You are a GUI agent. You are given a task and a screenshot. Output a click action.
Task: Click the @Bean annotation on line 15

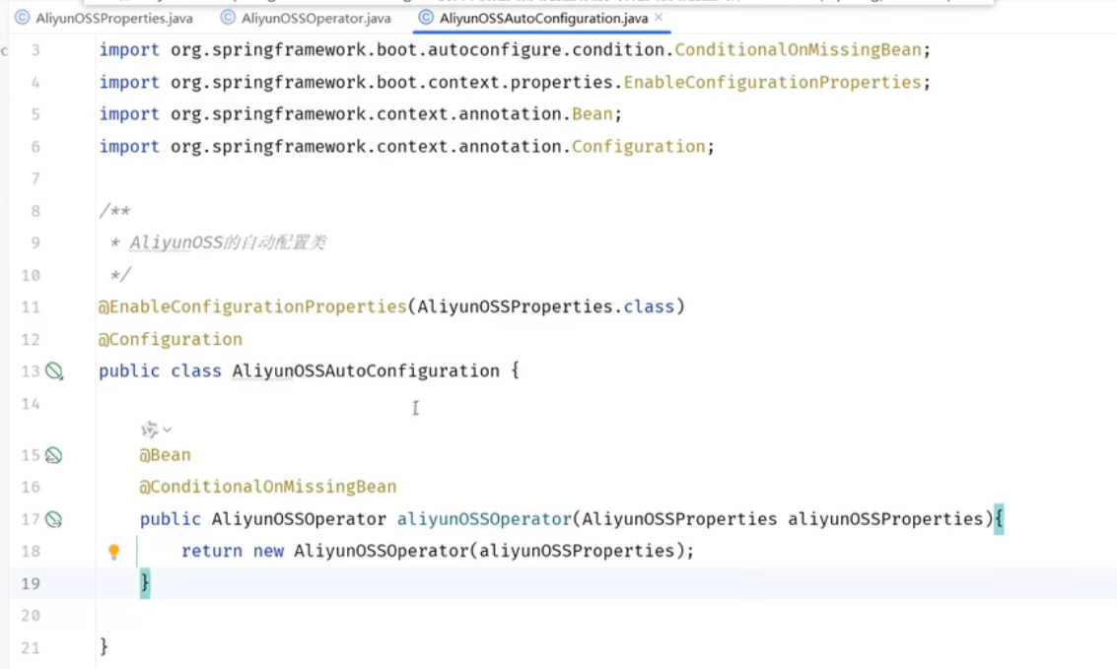pos(166,455)
